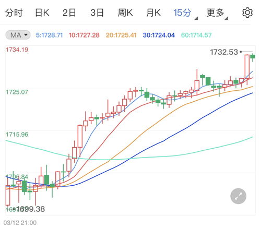Click the axis label 1706.84
The width and height of the screenshot is (261, 228).
[17, 177]
